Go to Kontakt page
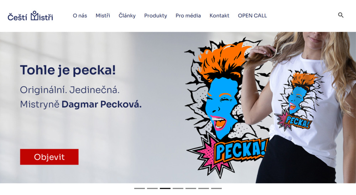356x195 pixels. coord(219,16)
